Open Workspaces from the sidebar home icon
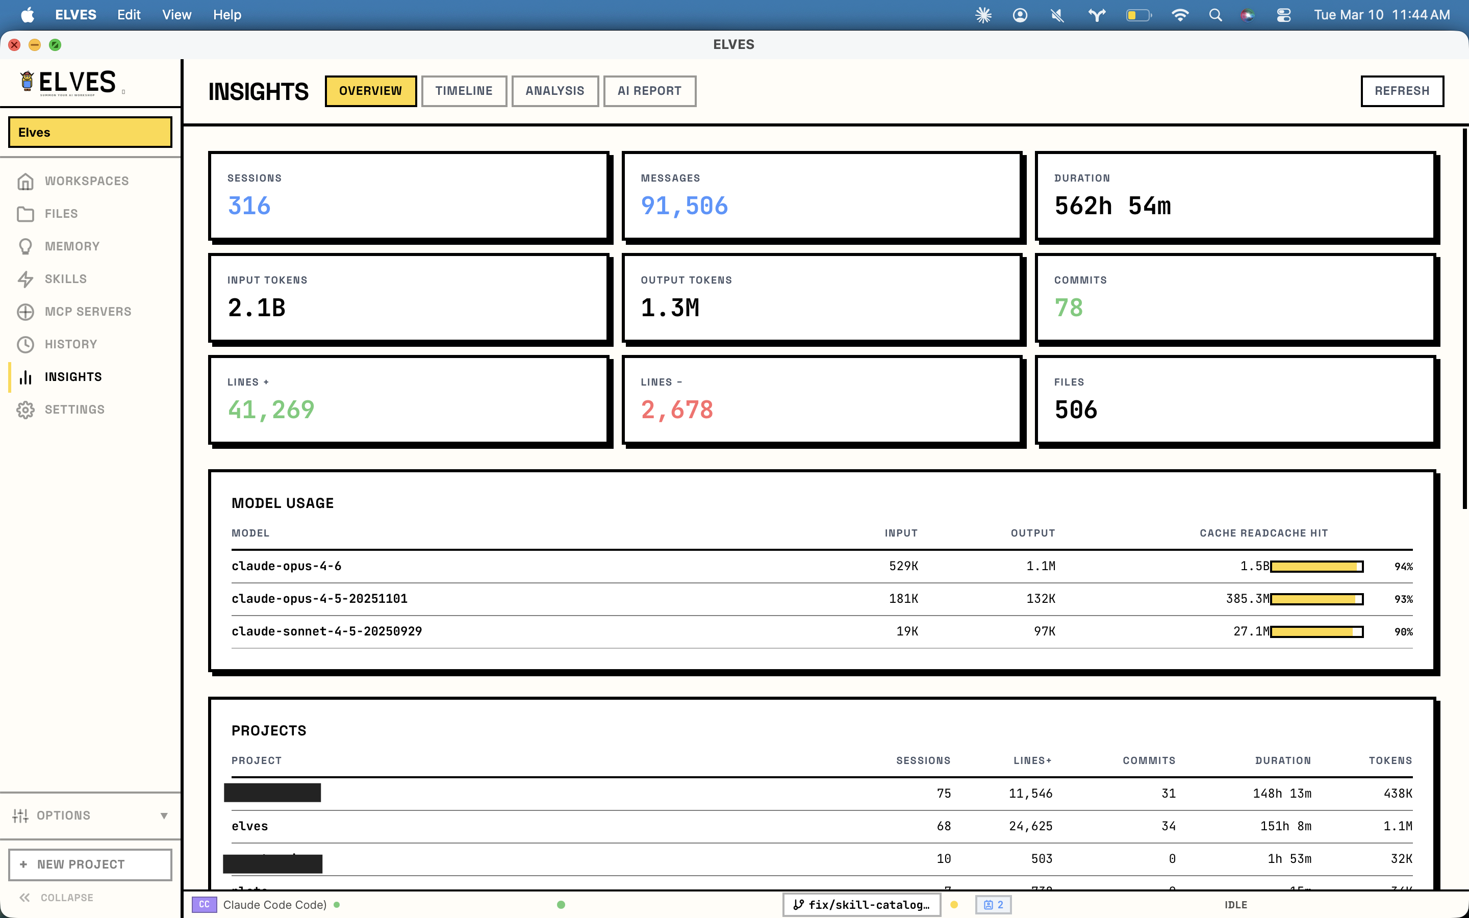The height and width of the screenshot is (918, 1469). 25,181
